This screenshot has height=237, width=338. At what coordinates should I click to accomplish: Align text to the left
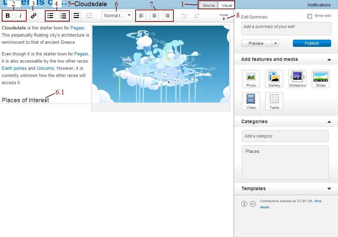(x=141, y=16)
